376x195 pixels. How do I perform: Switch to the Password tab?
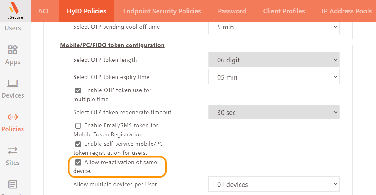[x=232, y=11]
